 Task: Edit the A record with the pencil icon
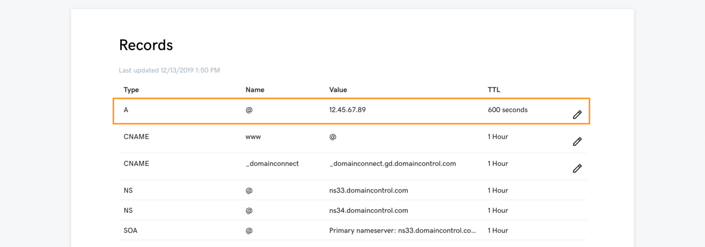click(577, 115)
